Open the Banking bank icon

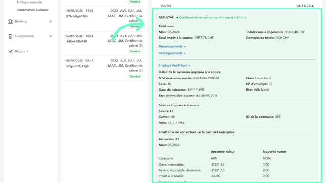click(x=10, y=21)
